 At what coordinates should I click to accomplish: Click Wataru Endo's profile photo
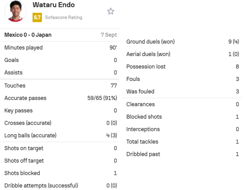(x=15, y=12)
